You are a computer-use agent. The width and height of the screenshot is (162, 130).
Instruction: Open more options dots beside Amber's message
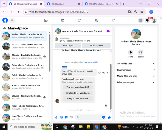[107, 72]
